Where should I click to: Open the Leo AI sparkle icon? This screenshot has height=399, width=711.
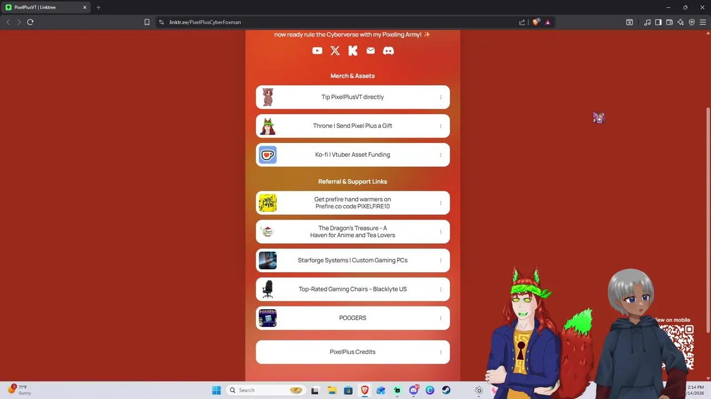click(680, 22)
